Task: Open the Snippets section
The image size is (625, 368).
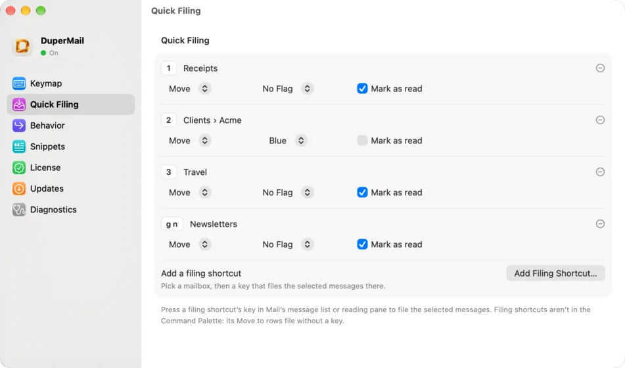Action: (x=70, y=147)
